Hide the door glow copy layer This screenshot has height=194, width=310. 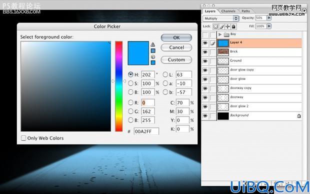click(205, 70)
